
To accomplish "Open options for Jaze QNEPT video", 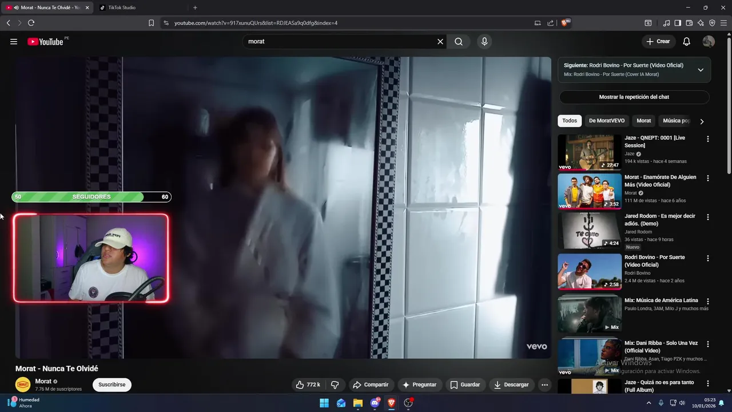I will click(708, 139).
